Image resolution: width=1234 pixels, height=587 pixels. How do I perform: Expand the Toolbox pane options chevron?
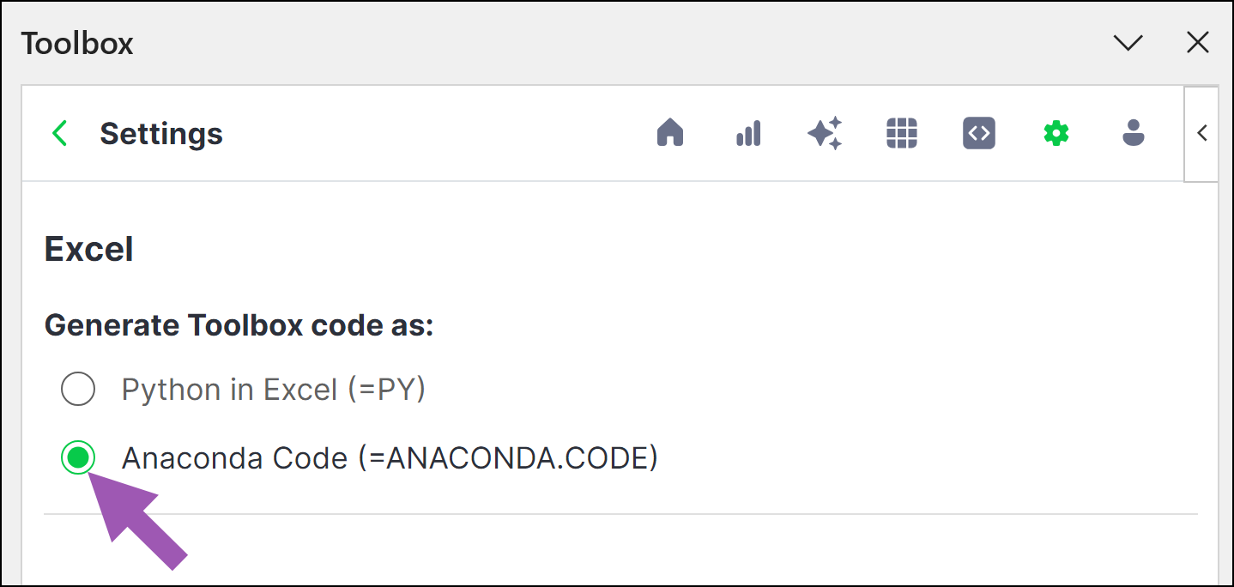tap(1128, 43)
